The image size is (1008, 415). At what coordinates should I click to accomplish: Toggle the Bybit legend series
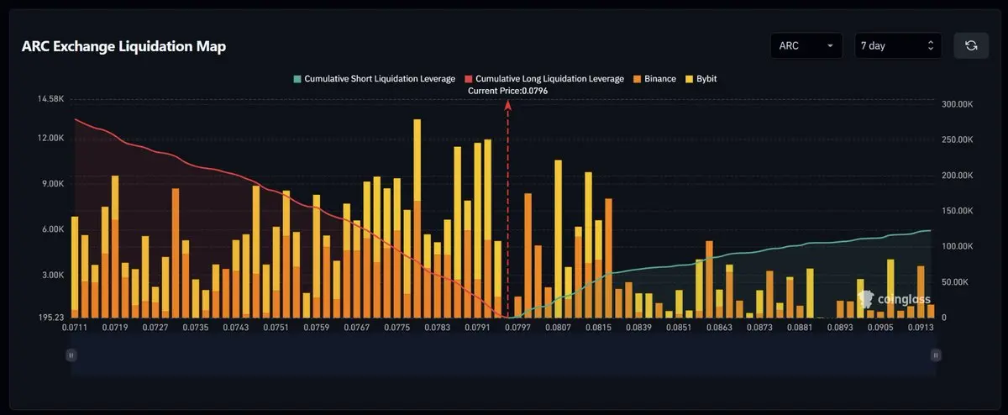pyautogui.click(x=701, y=79)
